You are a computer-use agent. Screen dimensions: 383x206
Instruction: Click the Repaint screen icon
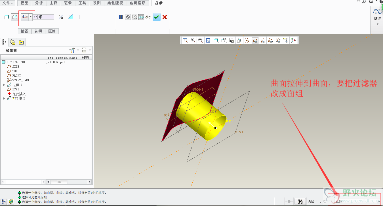208,40
